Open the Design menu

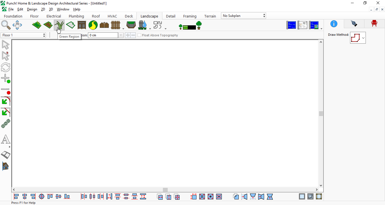click(x=32, y=9)
